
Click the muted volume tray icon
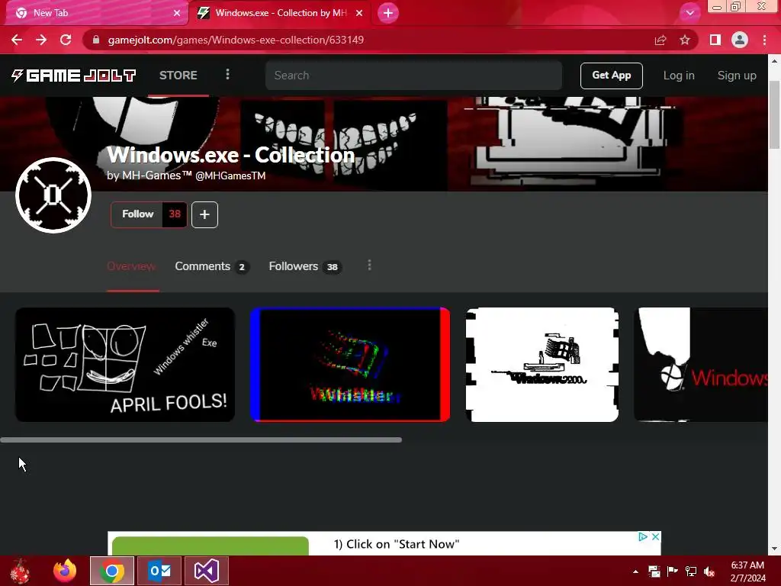(709, 571)
